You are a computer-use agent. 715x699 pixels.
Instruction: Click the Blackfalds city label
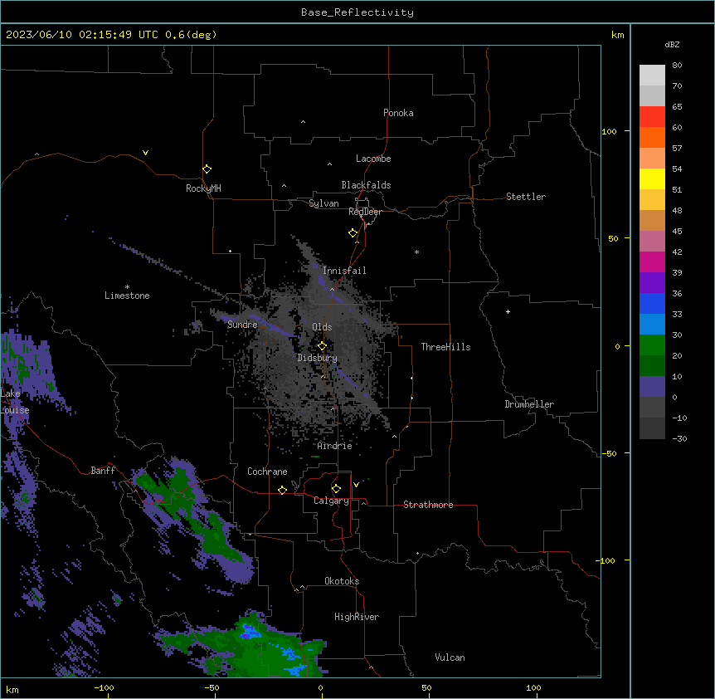point(366,185)
